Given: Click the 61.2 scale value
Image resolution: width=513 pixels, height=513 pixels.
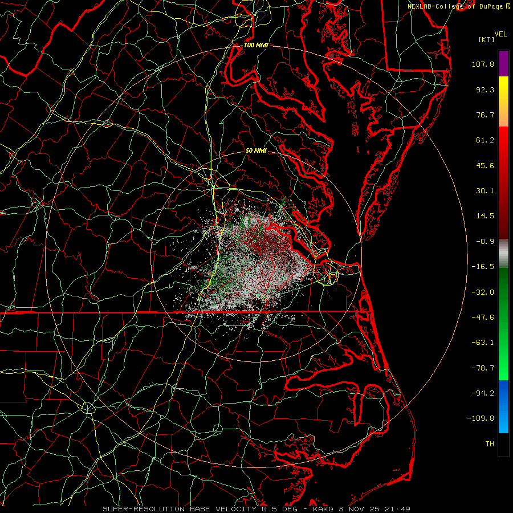Looking at the screenshot, I should [485, 140].
